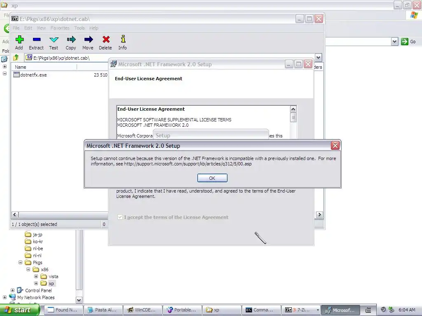422x316 pixels.
Task: Close the 7-Zip dotnet.cab window
Action: (319, 19)
